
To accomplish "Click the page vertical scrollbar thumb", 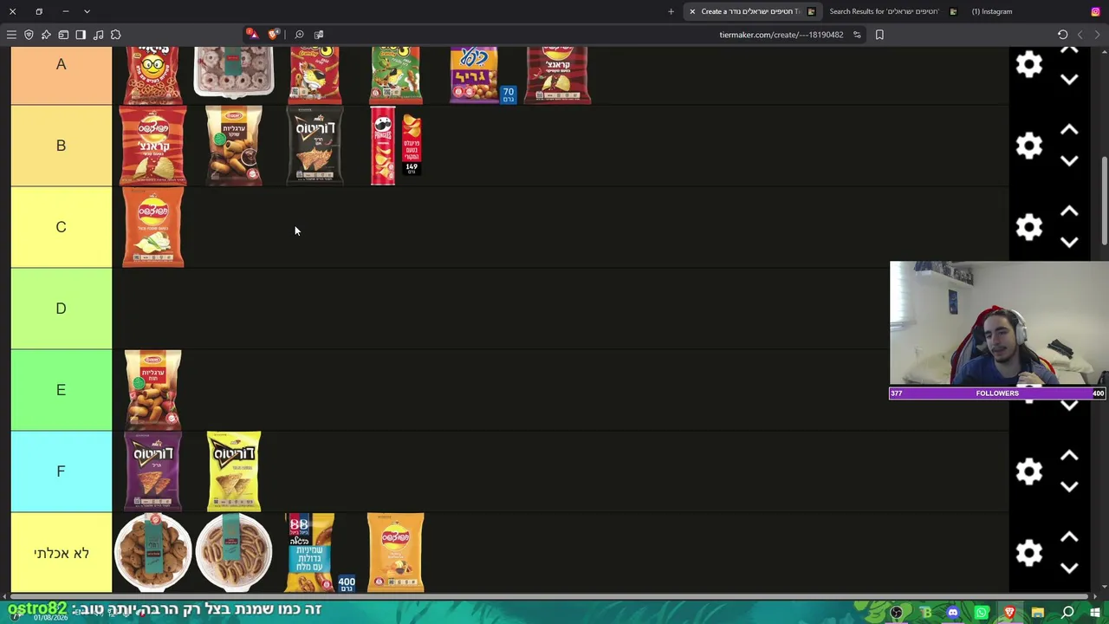I will (x=1104, y=201).
